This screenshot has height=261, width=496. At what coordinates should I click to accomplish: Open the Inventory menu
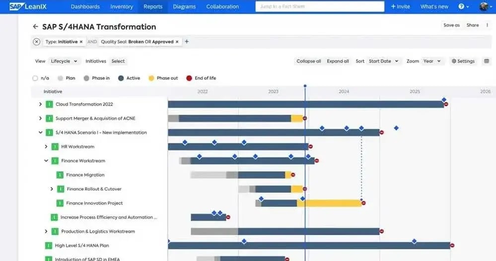(x=122, y=6)
